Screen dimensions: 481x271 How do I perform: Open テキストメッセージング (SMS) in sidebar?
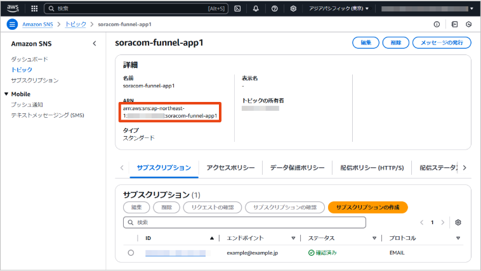(x=48, y=115)
